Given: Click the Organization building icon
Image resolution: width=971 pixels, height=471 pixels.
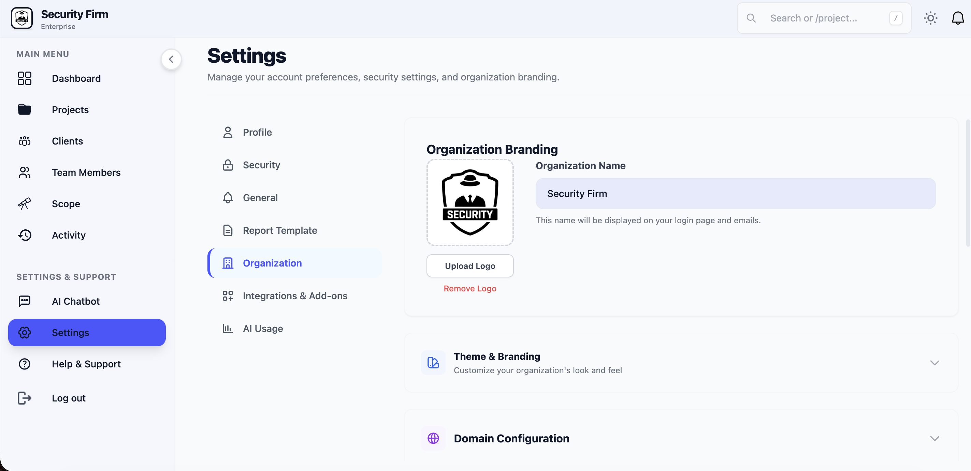Looking at the screenshot, I should click(228, 263).
